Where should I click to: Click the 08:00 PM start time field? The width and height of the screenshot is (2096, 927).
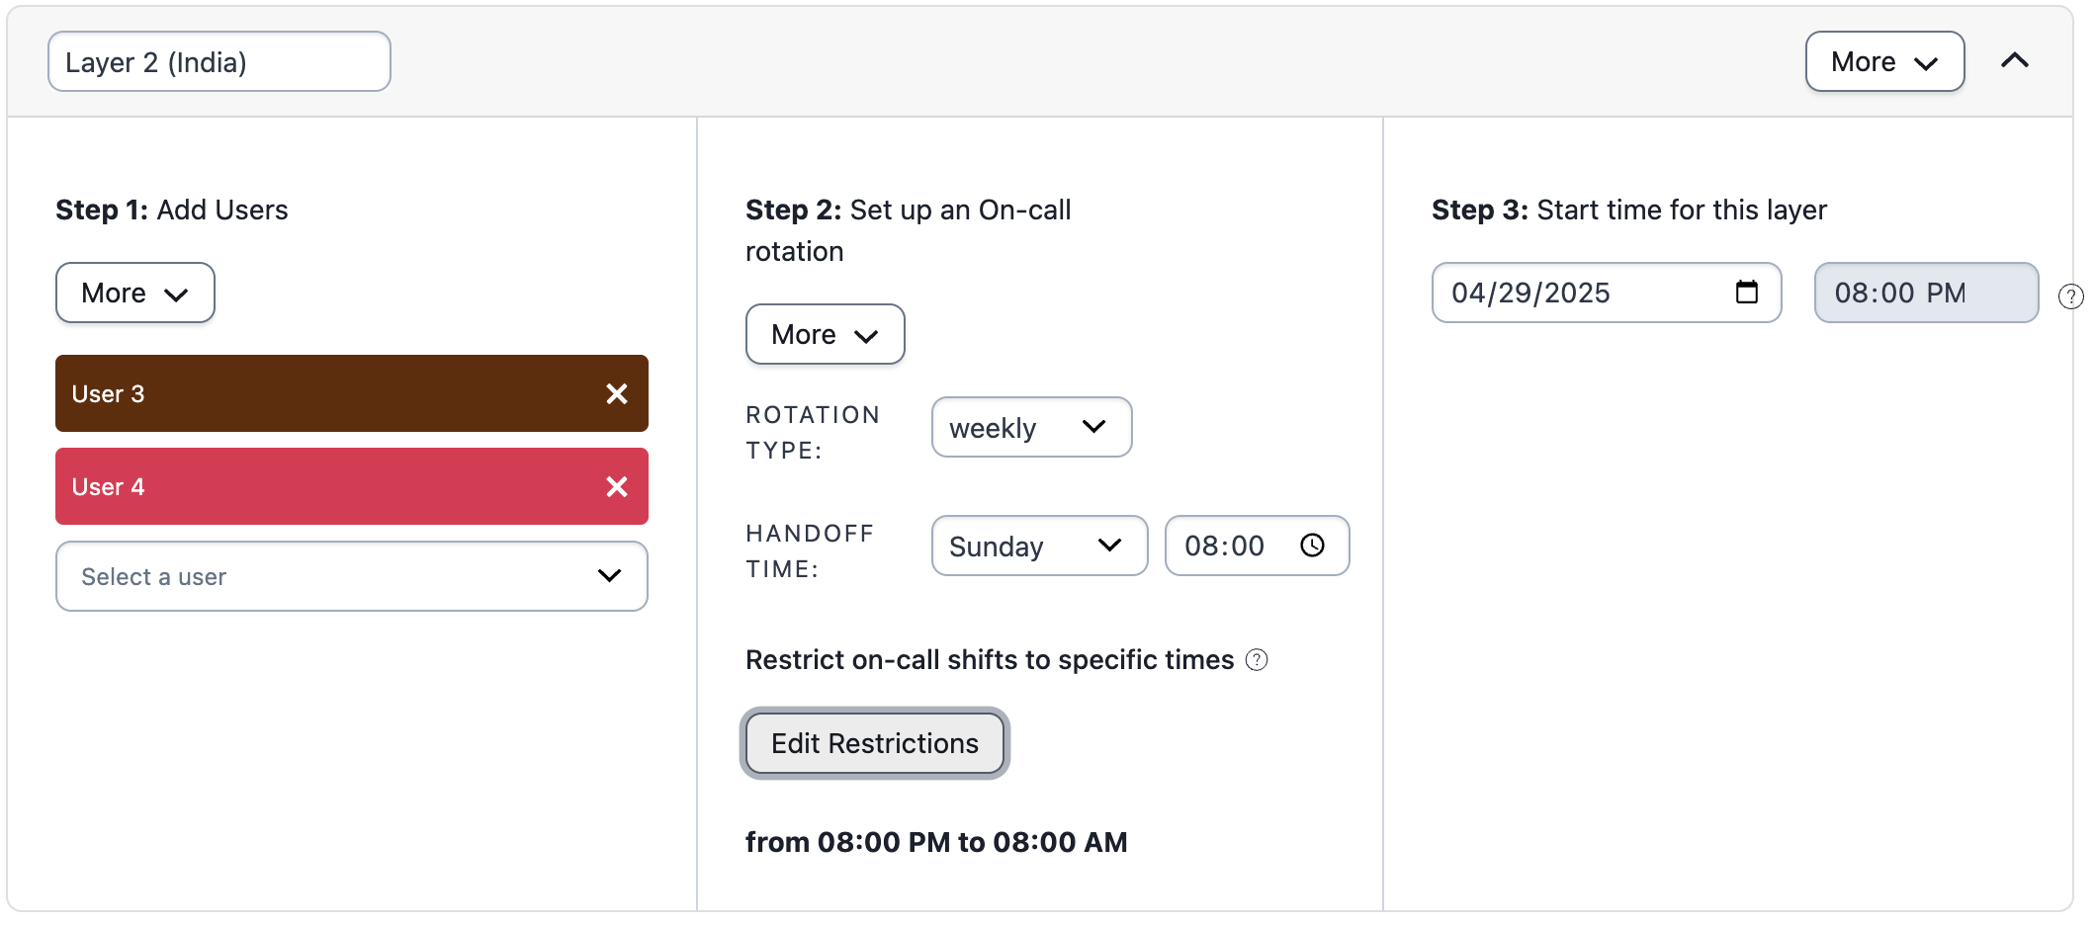[1927, 293]
